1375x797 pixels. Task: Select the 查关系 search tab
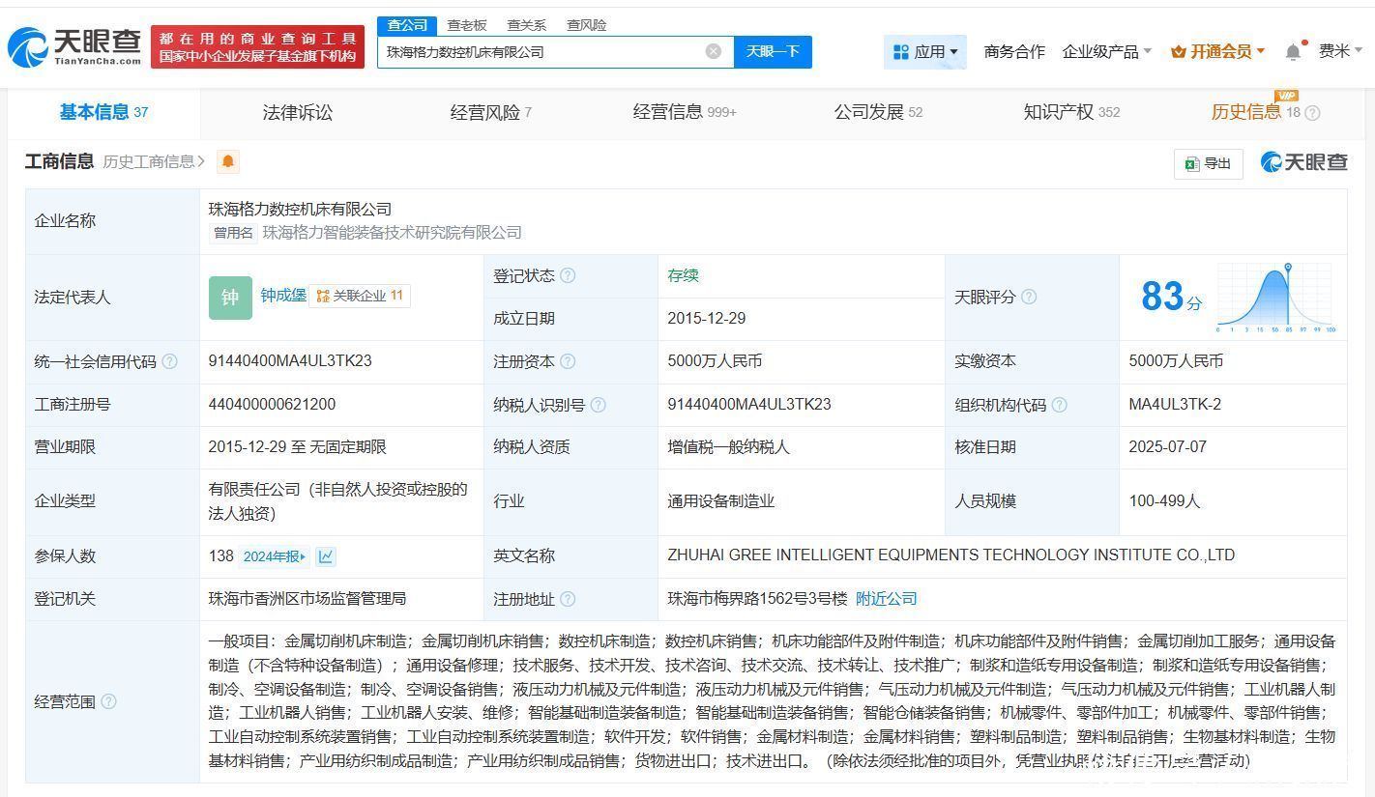[527, 25]
